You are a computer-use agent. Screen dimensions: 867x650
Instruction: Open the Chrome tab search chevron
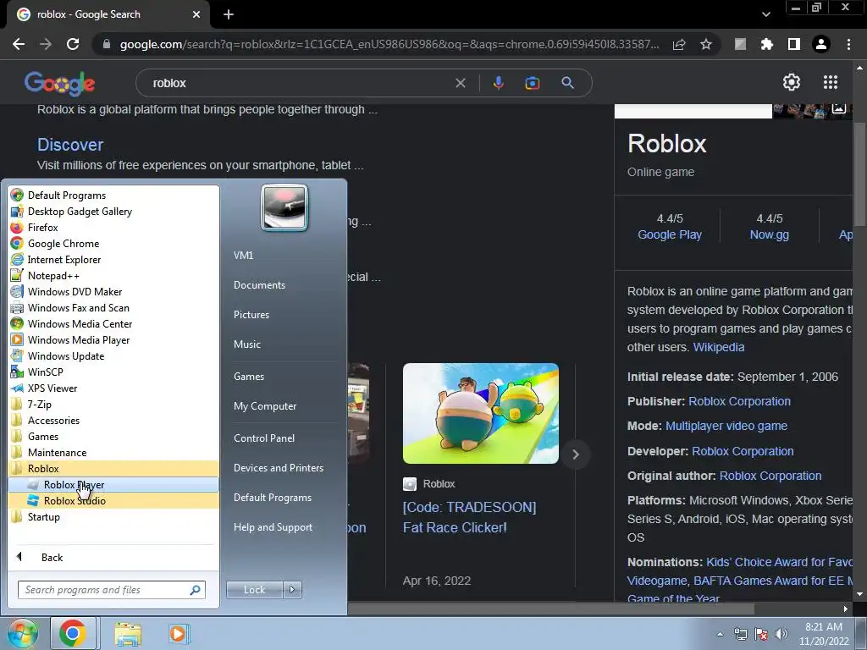point(765,14)
